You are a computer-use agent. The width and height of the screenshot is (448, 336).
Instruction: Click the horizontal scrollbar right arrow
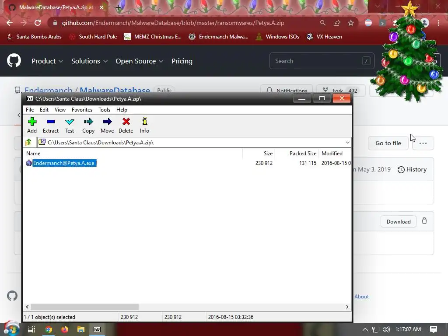coord(347,307)
